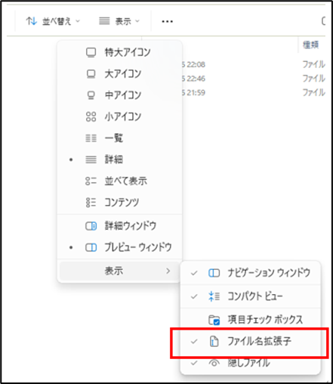The height and width of the screenshot is (384, 333).
Task: Click the 並べて表示 tiles icon
Action: point(91,181)
